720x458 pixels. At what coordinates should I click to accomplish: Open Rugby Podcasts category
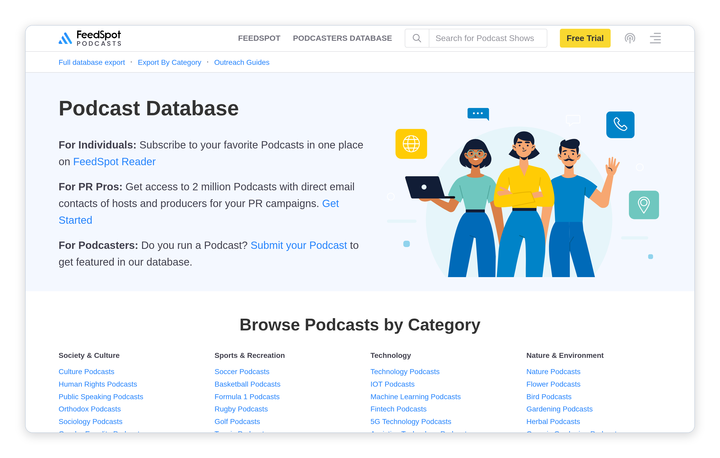(241, 409)
